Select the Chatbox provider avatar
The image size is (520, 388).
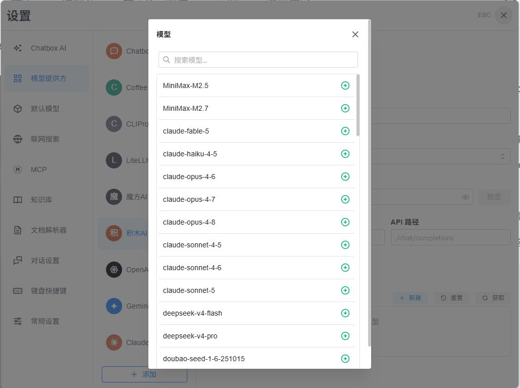114,51
